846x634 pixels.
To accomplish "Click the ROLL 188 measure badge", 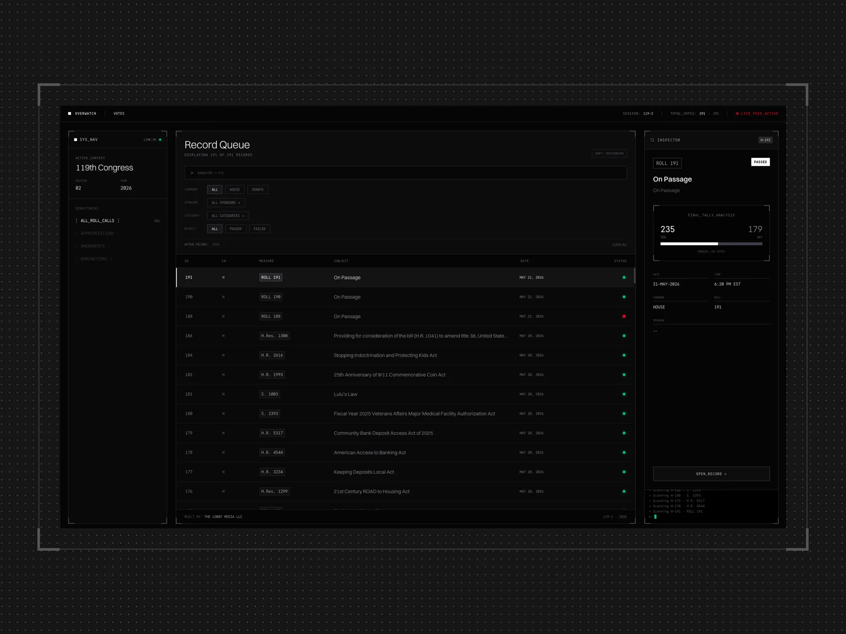I will [271, 317].
